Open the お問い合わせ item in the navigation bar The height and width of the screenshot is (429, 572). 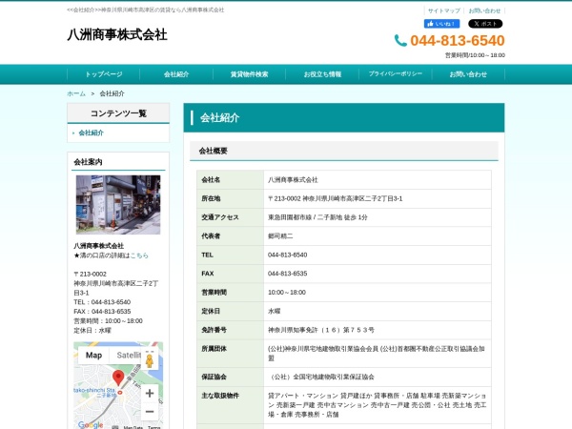click(x=468, y=74)
